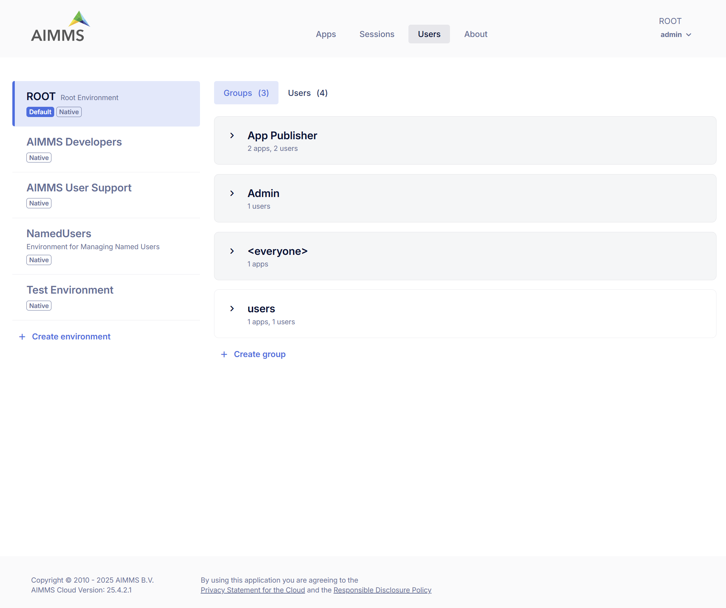Click the admin user name
This screenshot has height=608, width=726.
[x=671, y=35]
